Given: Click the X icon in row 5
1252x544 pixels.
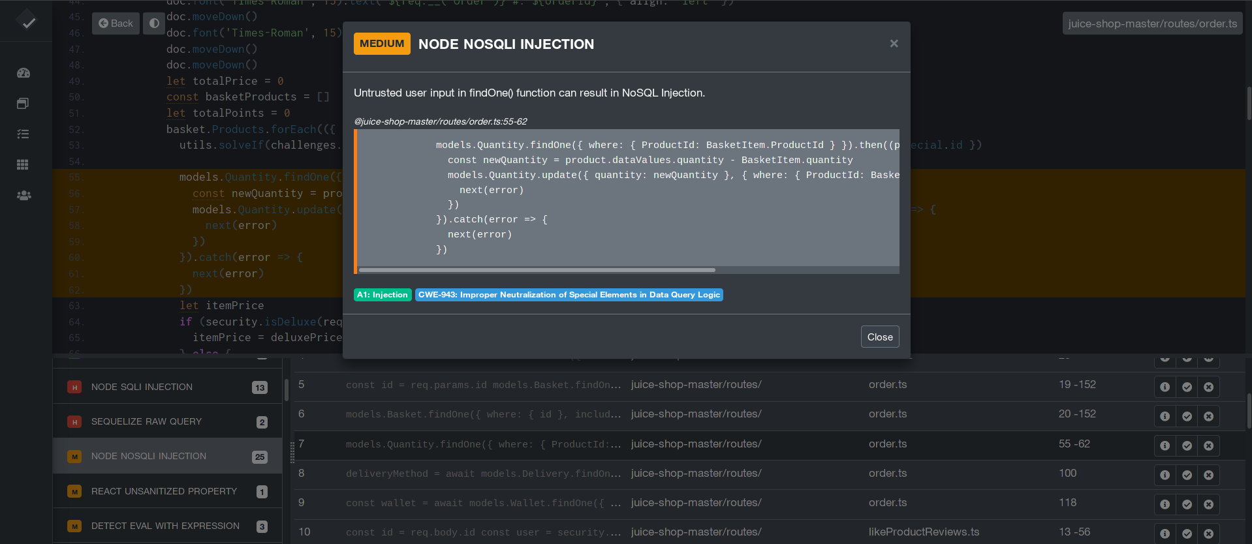Looking at the screenshot, I should click(x=1208, y=387).
